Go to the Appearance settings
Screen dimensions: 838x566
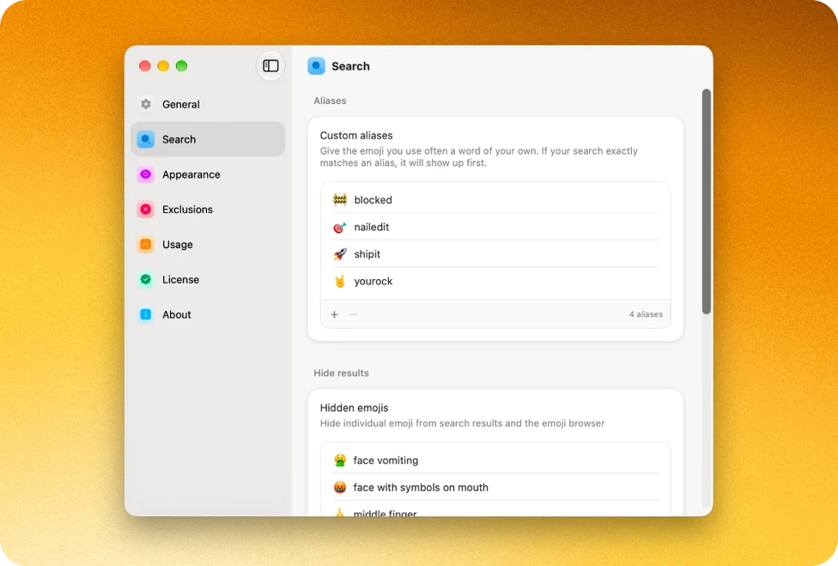click(x=208, y=174)
